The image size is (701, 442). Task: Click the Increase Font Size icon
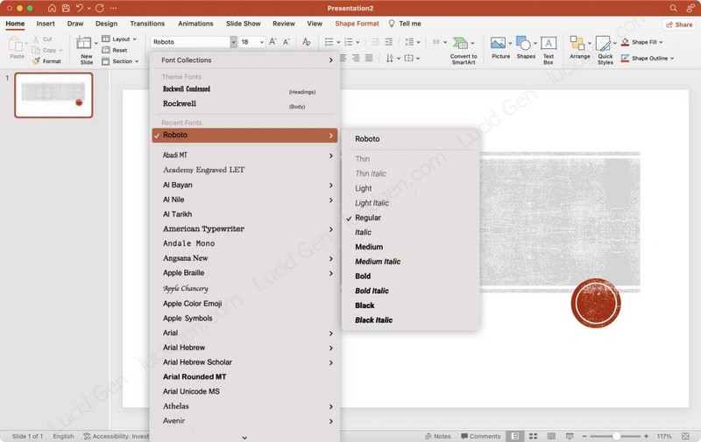pyautogui.click(x=273, y=42)
